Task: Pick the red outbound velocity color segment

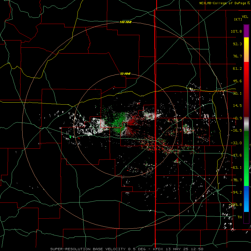Action: [x=246, y=89]
